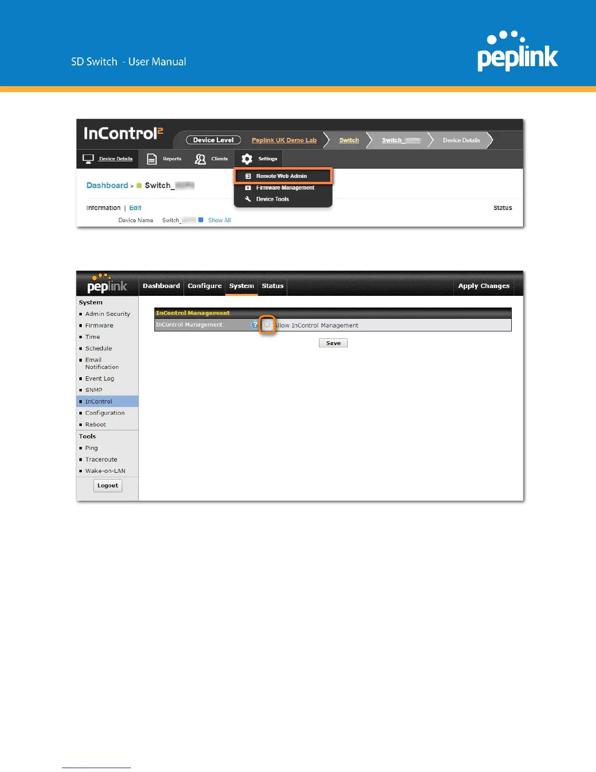
Task: Click the Edit link beside Information
Action: click(x=135, y=208)
